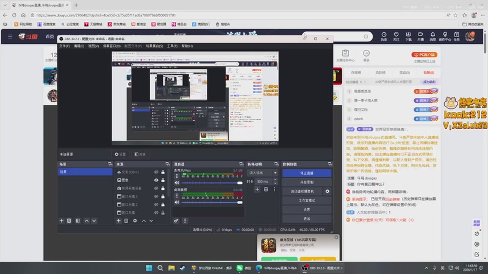Add a new scene in OBS
The width and height of the screenshot is (488, 274).
pos(62,220)
